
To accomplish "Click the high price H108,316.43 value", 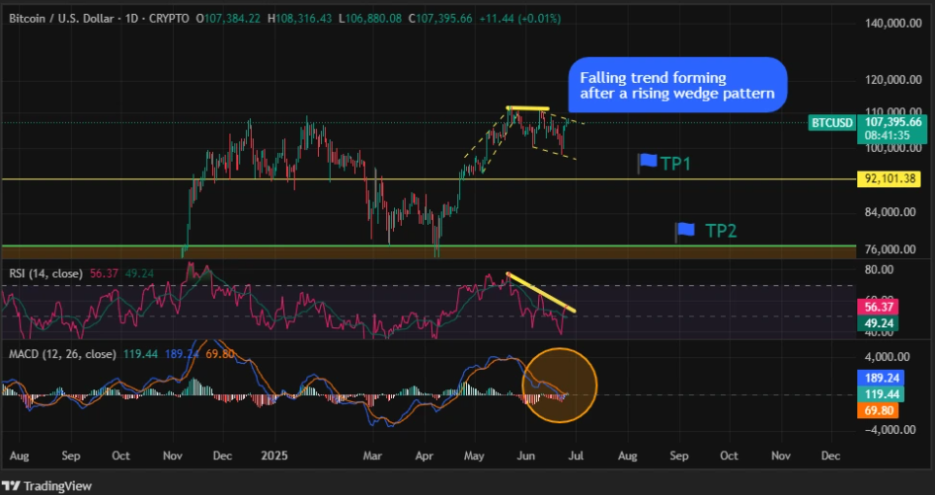I will click(300, 19).
